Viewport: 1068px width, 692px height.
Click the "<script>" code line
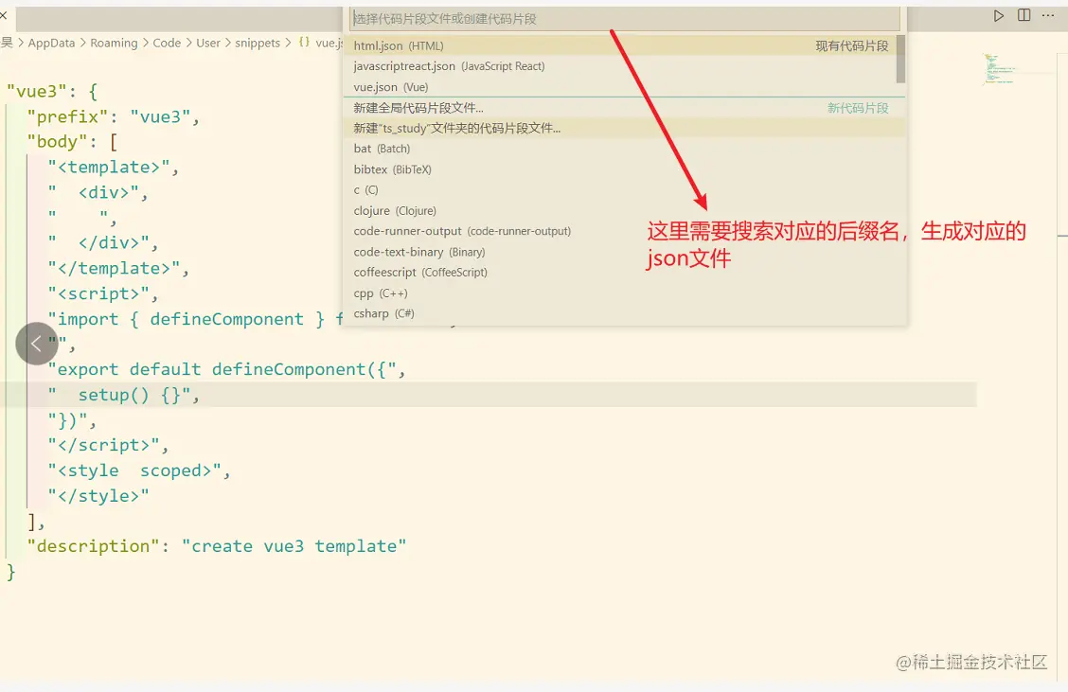103,293
